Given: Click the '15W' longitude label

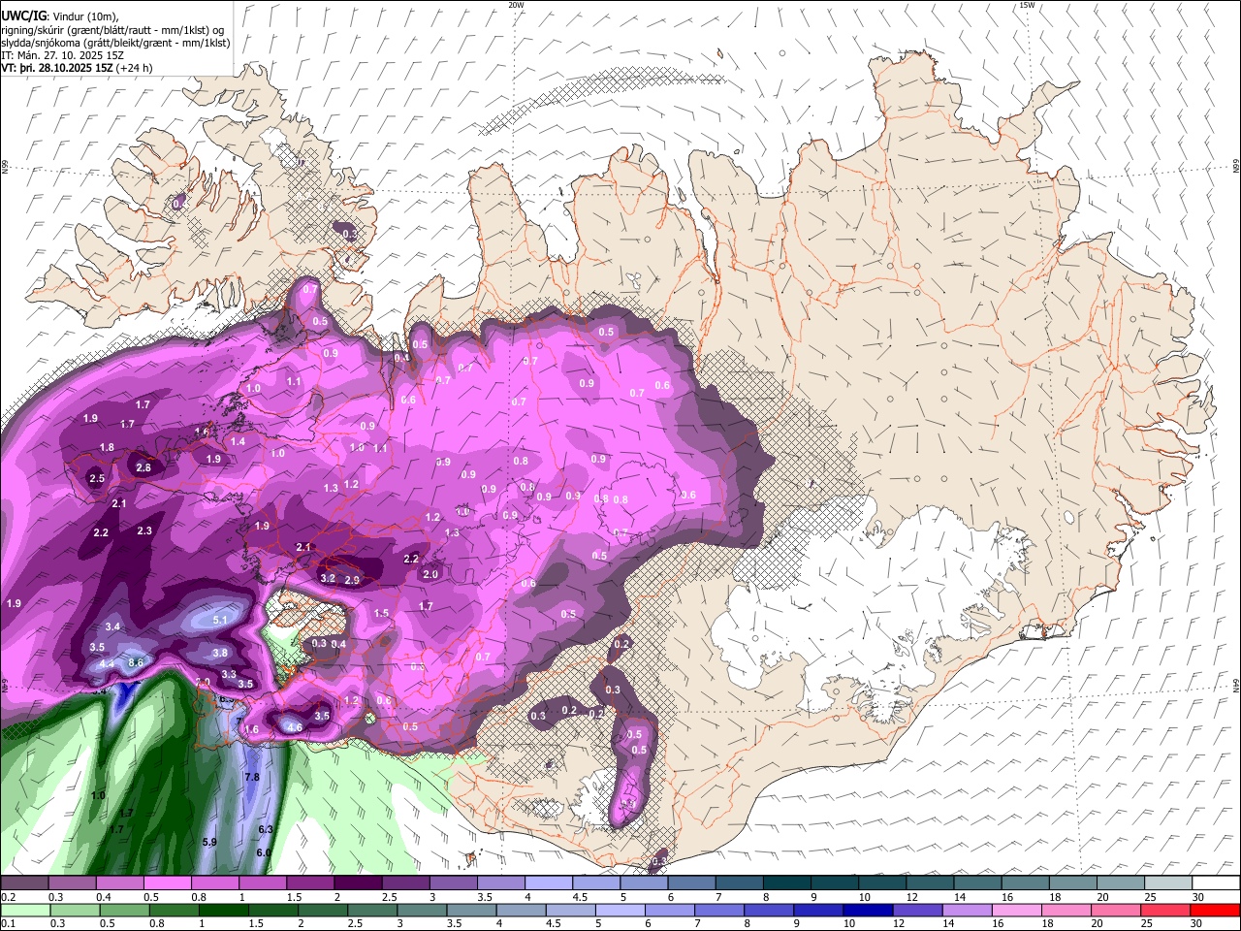Looking at the screenshot, I should pos(1027,5).
